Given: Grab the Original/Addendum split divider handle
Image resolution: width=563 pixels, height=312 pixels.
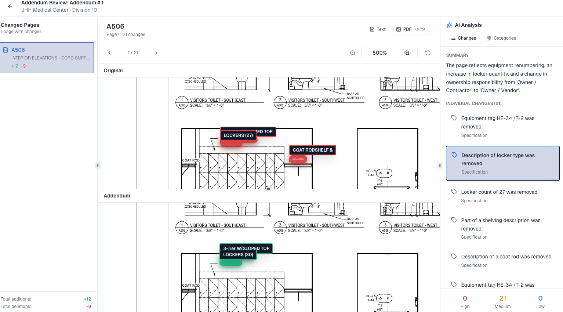Looking at the screenshot, I should click(x=269, y=189).
